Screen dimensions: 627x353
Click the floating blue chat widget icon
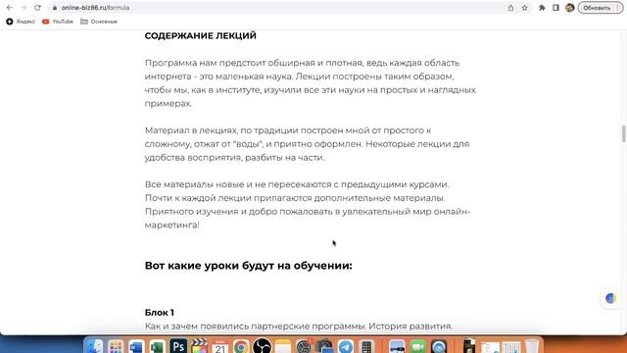[x=610, y=298]
